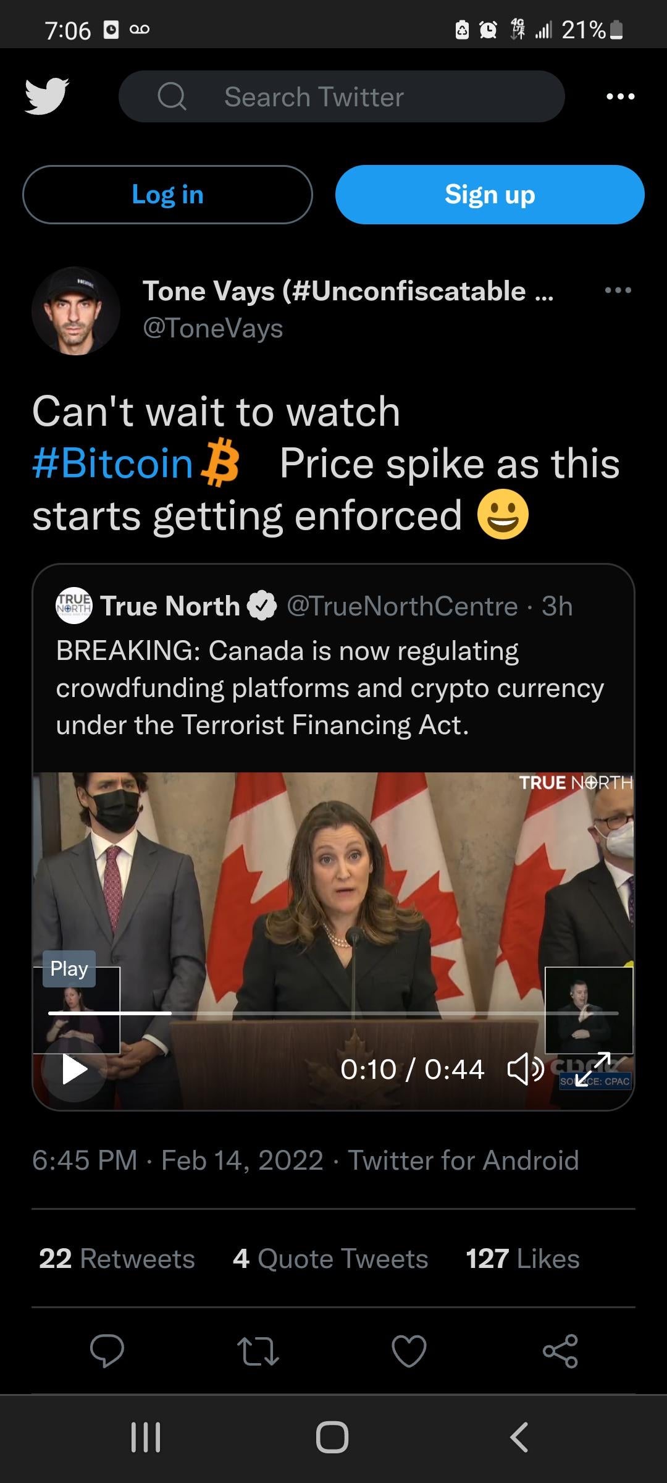Tap the reply speech bubble icon
This screenshot has height=1483, width=667.
point(107,1350)
